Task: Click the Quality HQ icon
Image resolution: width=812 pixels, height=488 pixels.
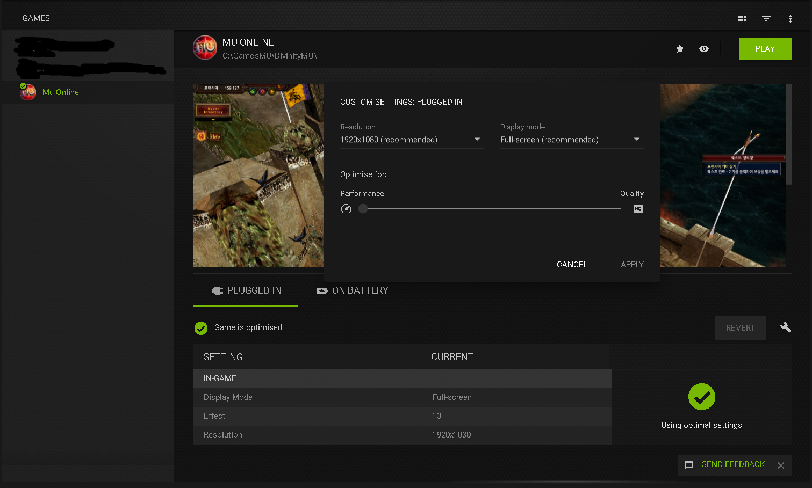Action: tap(638, 208)
